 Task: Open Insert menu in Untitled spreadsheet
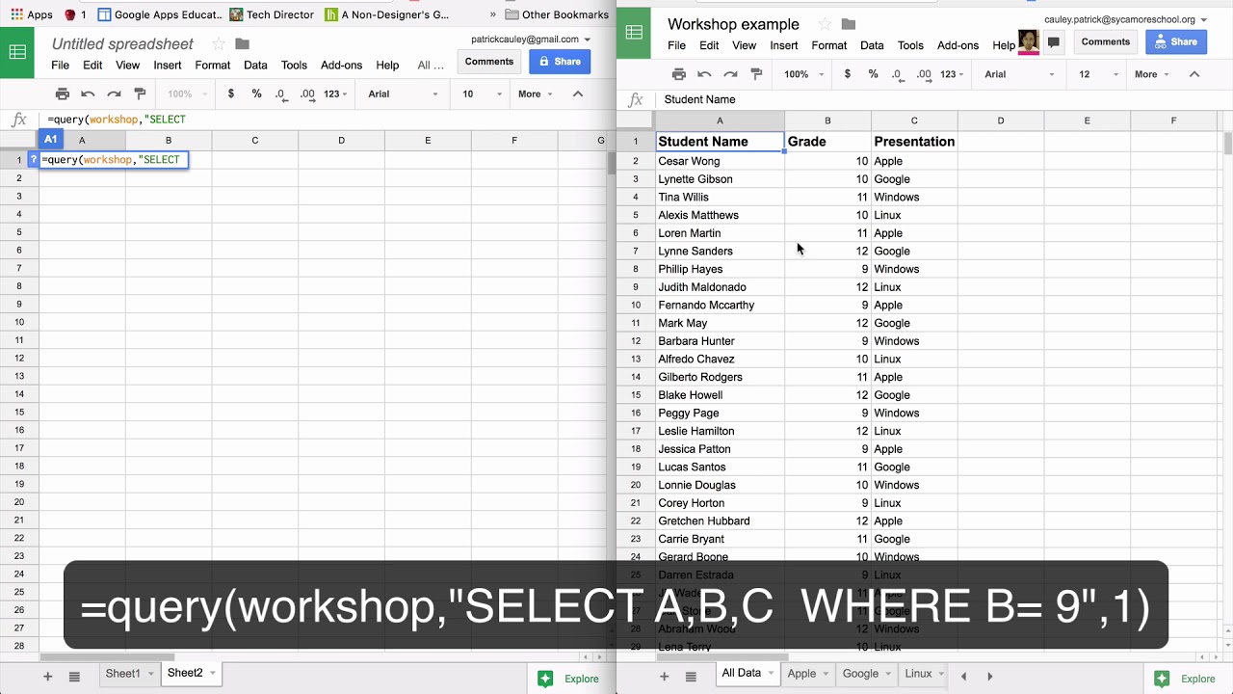pyautogui.click(x=168, y=65)
